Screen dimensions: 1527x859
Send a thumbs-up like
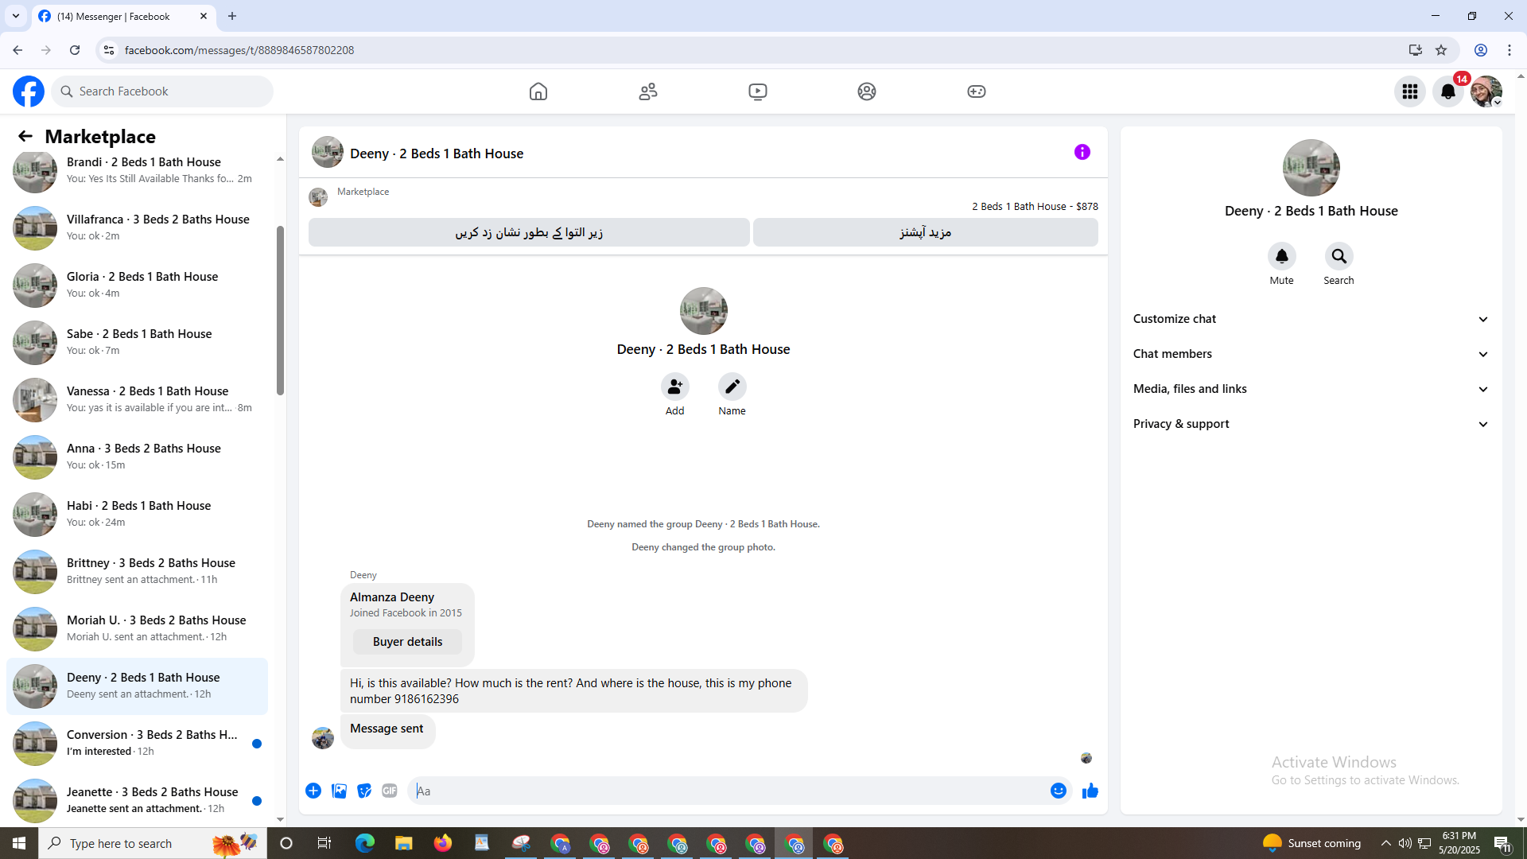[x=1090, y=791]
